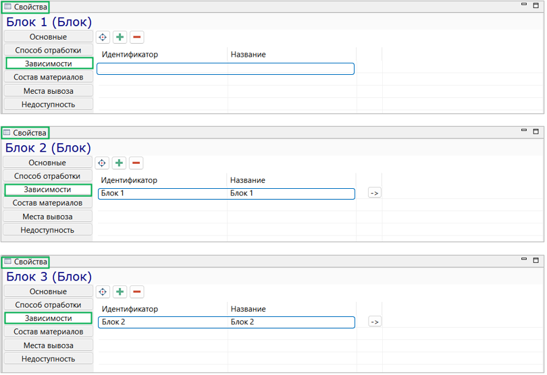Open Состав материалов in Блок 2 panel

tap(47, 203)
